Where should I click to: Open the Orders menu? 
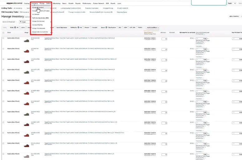pos(48,3)
